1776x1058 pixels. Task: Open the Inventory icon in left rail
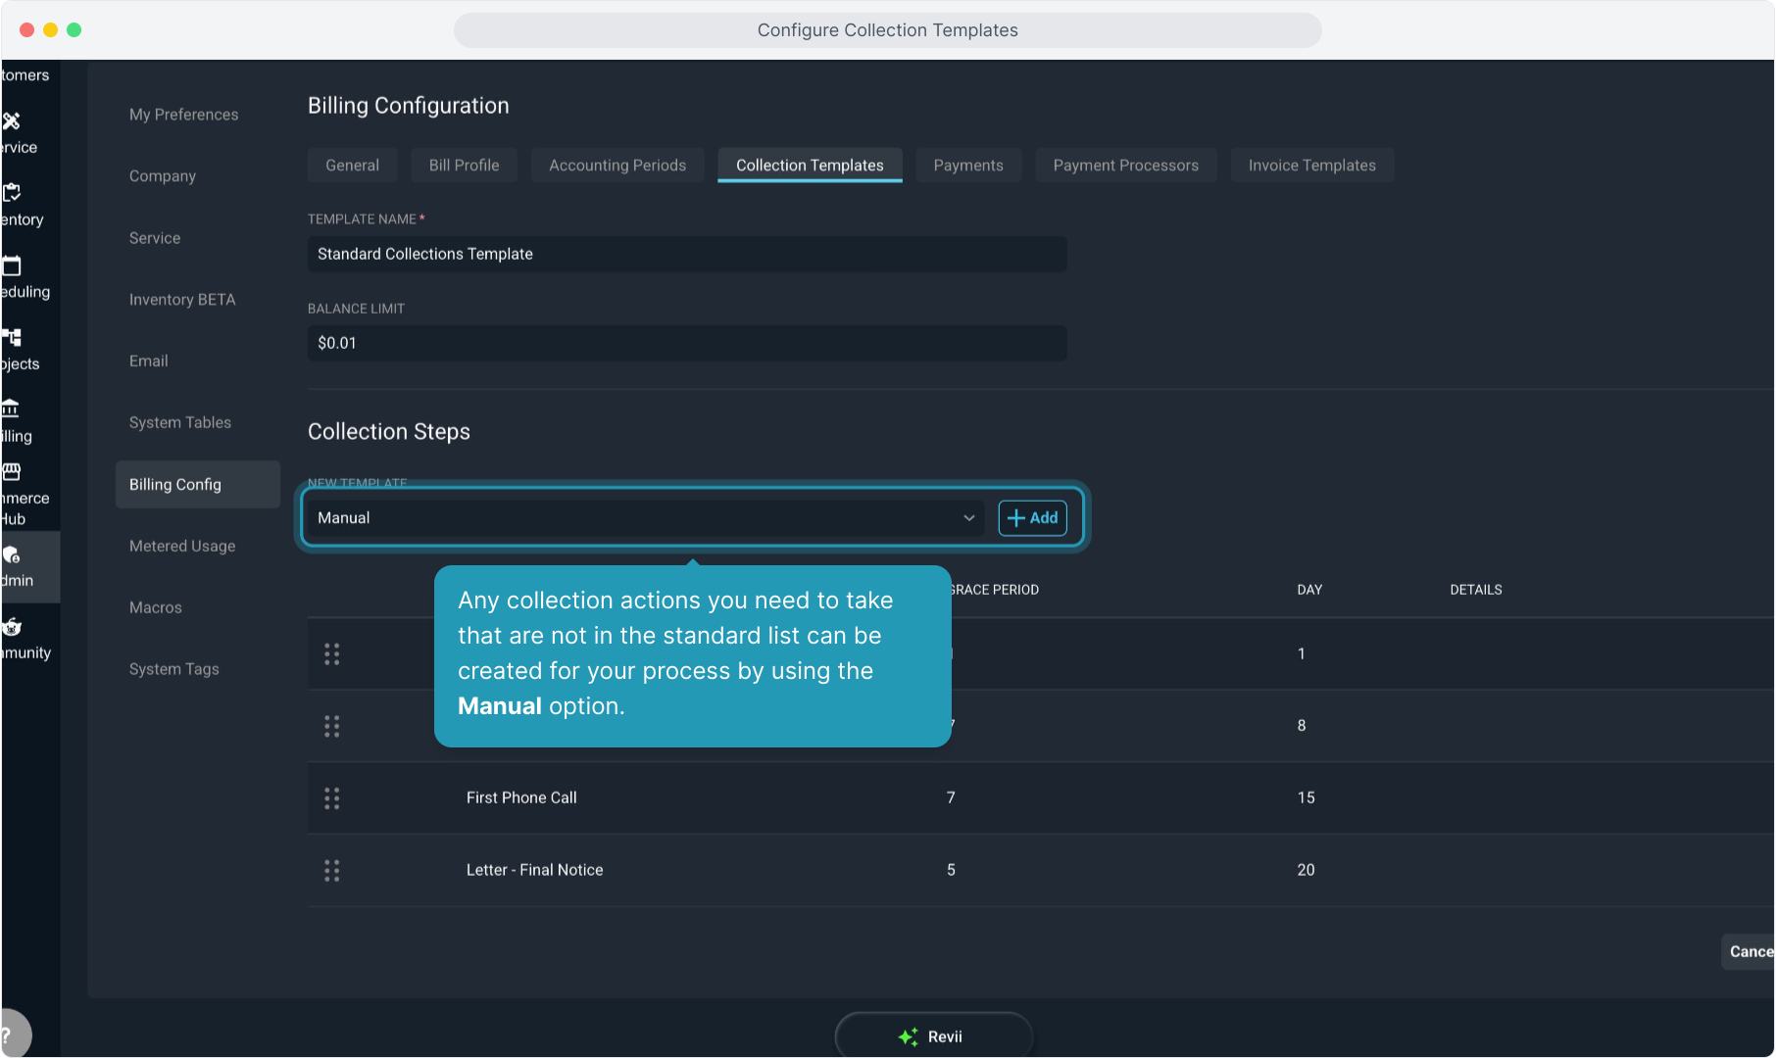[x=12, y=193]
